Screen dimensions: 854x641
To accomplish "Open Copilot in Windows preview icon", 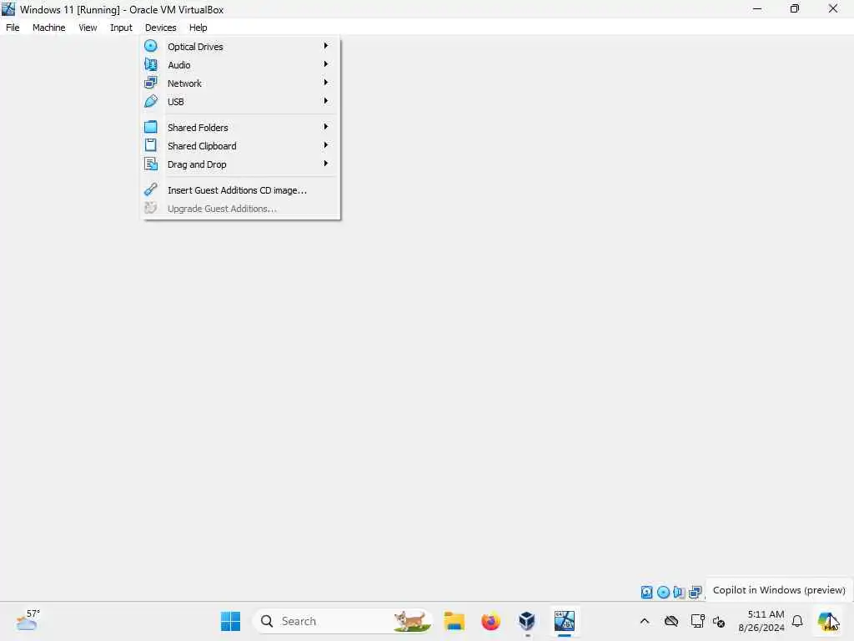I will click(x=828, y=621).
